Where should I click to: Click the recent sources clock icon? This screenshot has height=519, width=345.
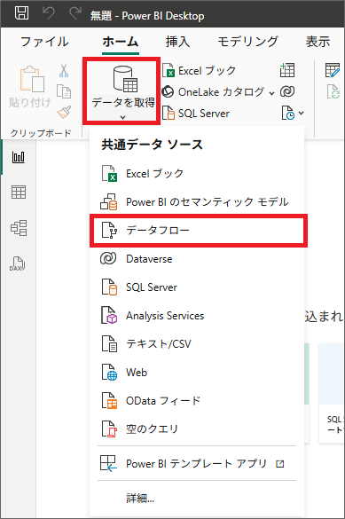click(287, 113)
